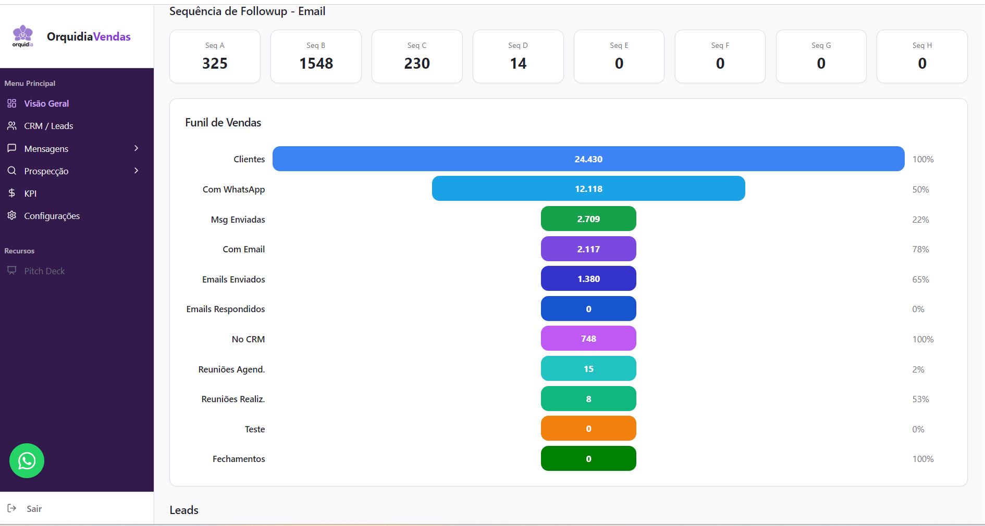Click the Sair logout arrow icon
This screenshot has height=526, width=985.
pos(11,508)
